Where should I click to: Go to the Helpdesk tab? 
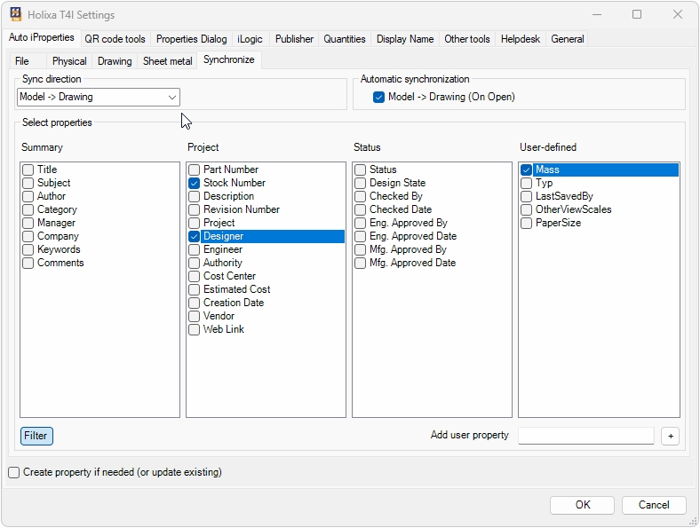click(x=520, y=39)
